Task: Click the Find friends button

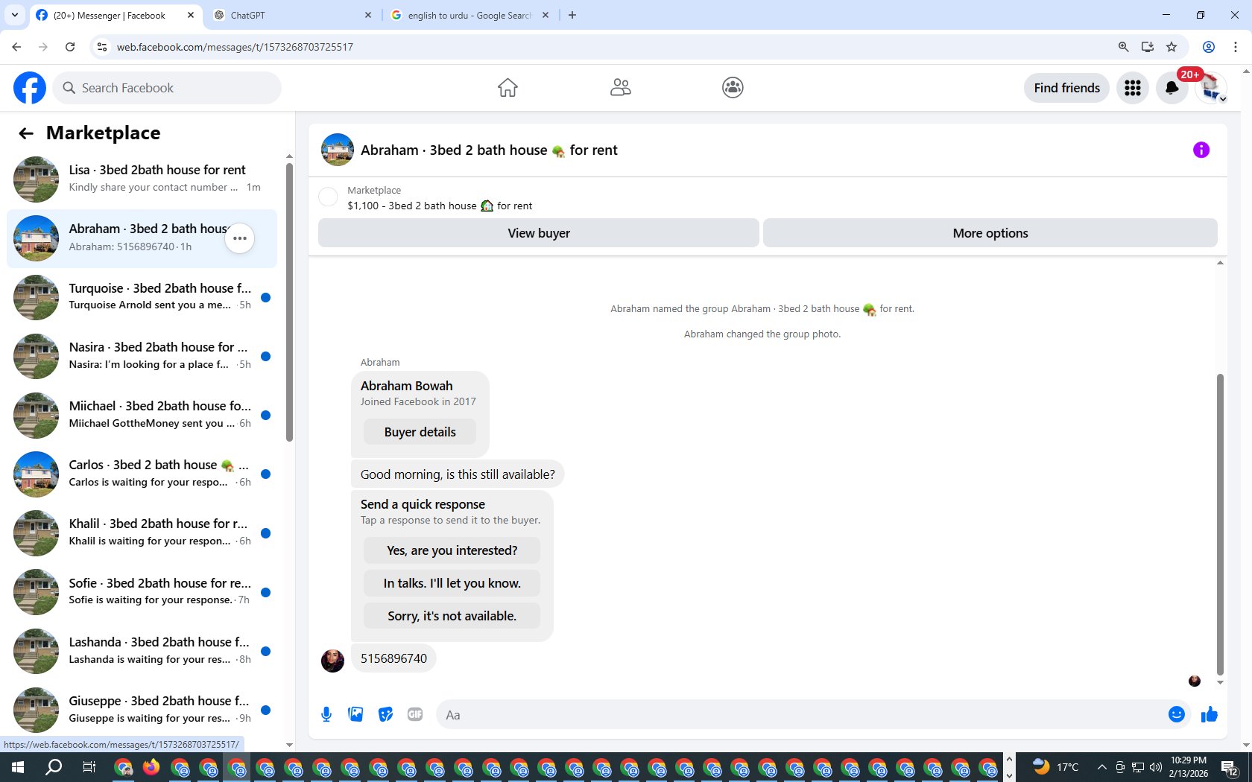Action: (x=1066, y=88)
